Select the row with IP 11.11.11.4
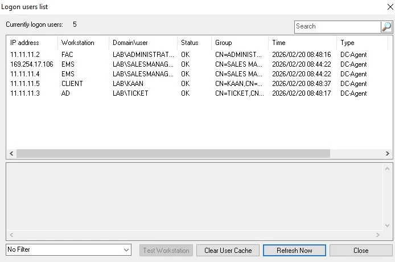The width and height of the screenshot is (395, 262). (197, 74)
